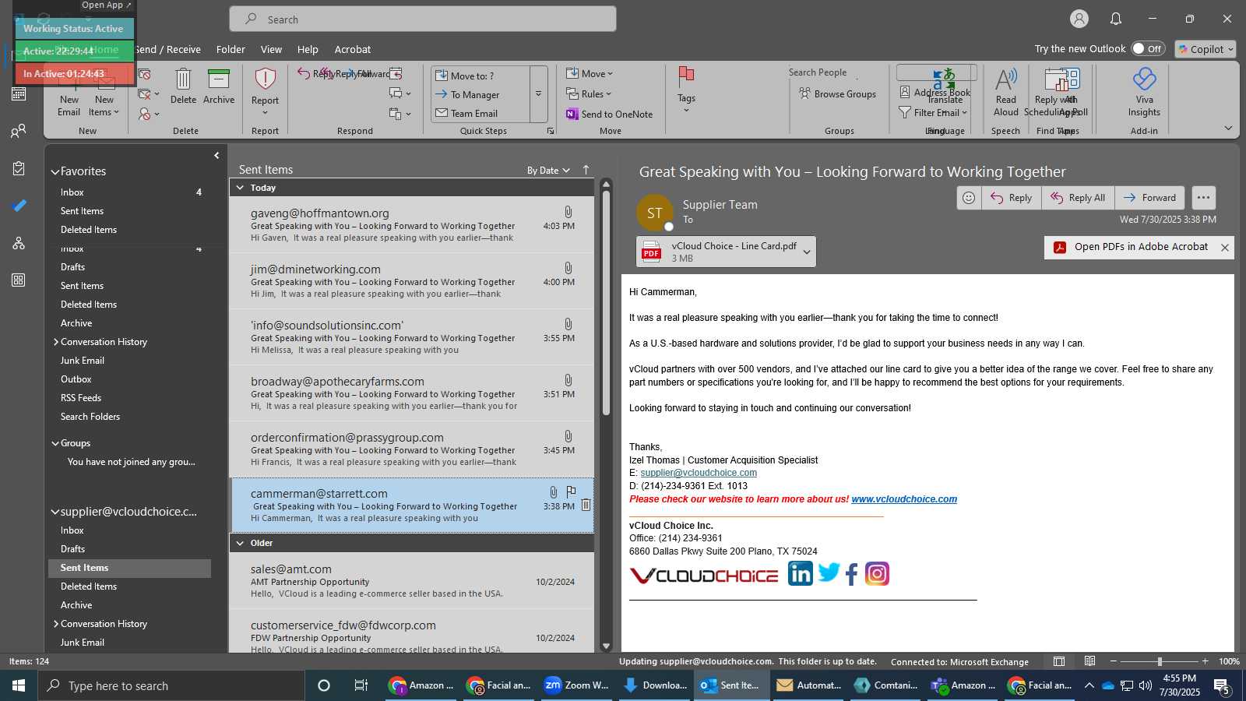Click Forward in reading pane
This screenshot has width=1246, height=701.
point(1149,198)
